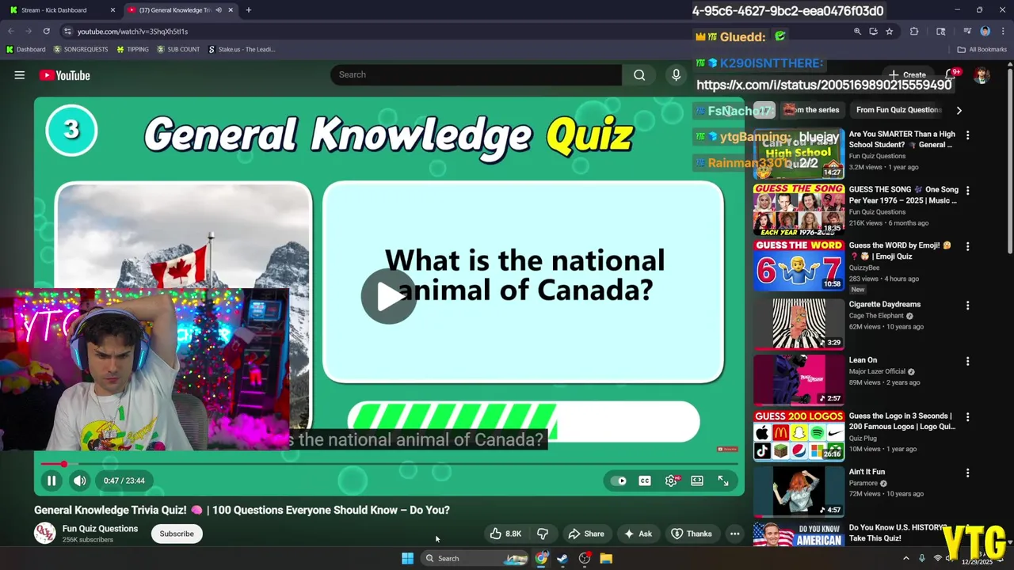The width and height of the screenshot is (1014, 570).
Task: Dislike the video with thumbs down
Action: 543,534
